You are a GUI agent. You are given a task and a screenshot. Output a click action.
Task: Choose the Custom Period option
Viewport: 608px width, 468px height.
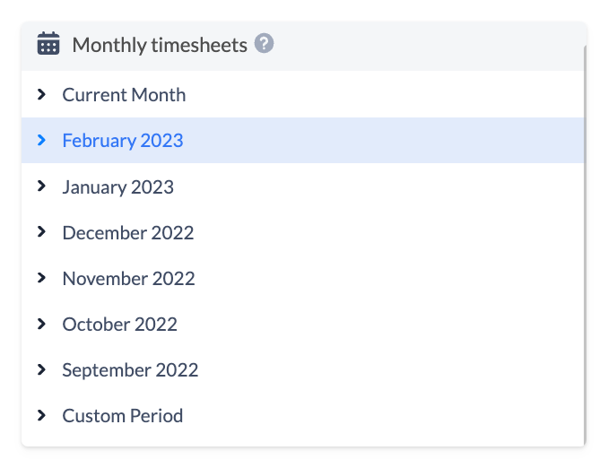[x=122, y=416]
